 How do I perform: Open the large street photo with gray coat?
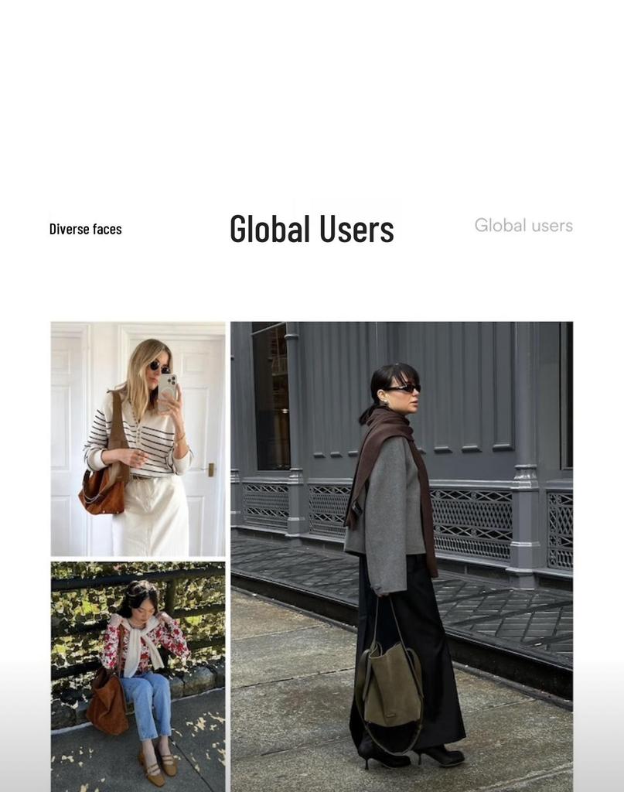402,557
